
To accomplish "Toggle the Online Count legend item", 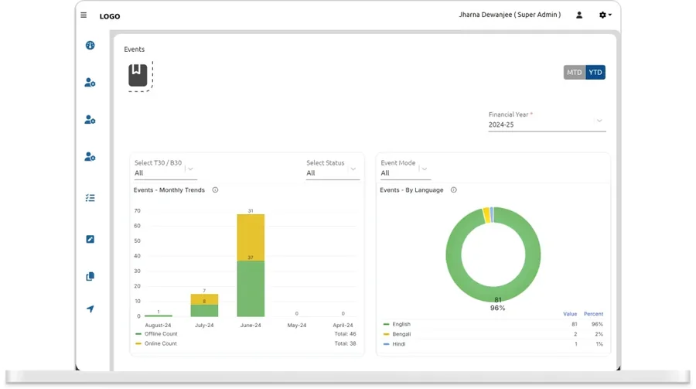I will [156, 343].
